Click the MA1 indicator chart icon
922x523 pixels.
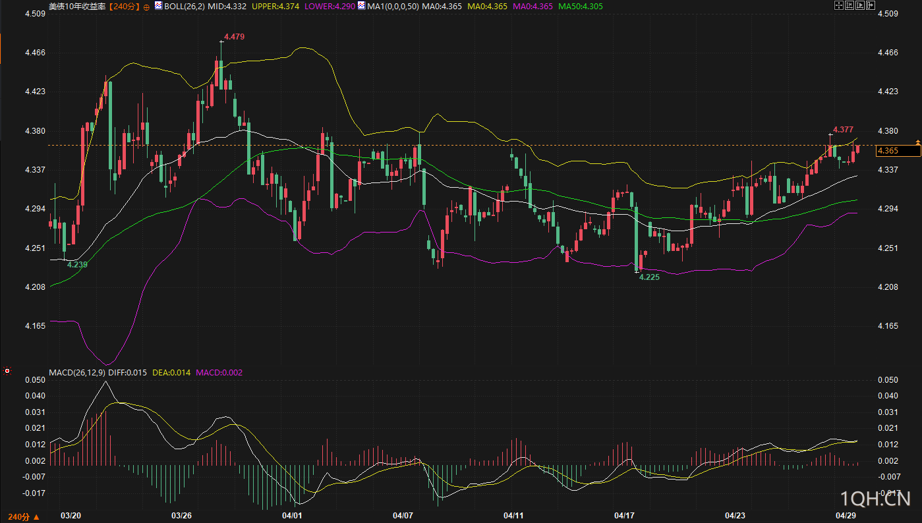coord(361,6)
